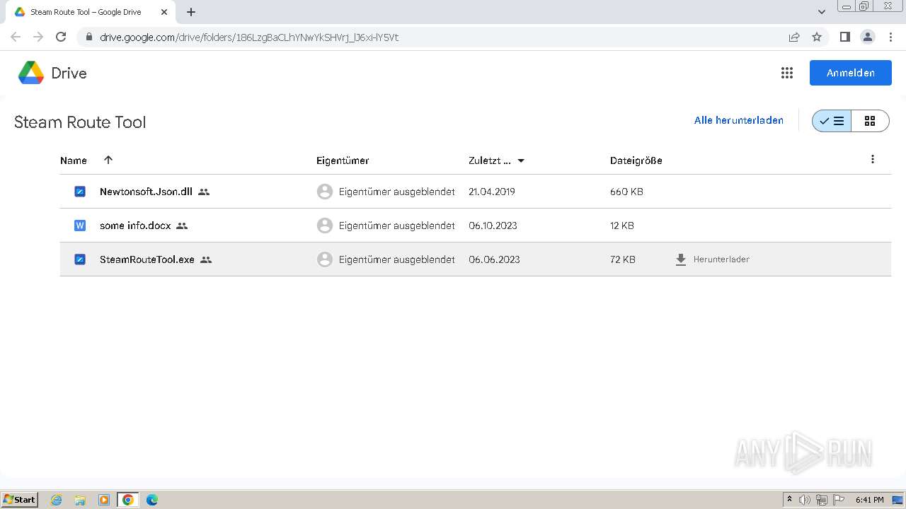The width and height of the screenshot is (906, 509).
Task: Click the Newtonsoft.Json.dll file icon
Action: [80, 192]
